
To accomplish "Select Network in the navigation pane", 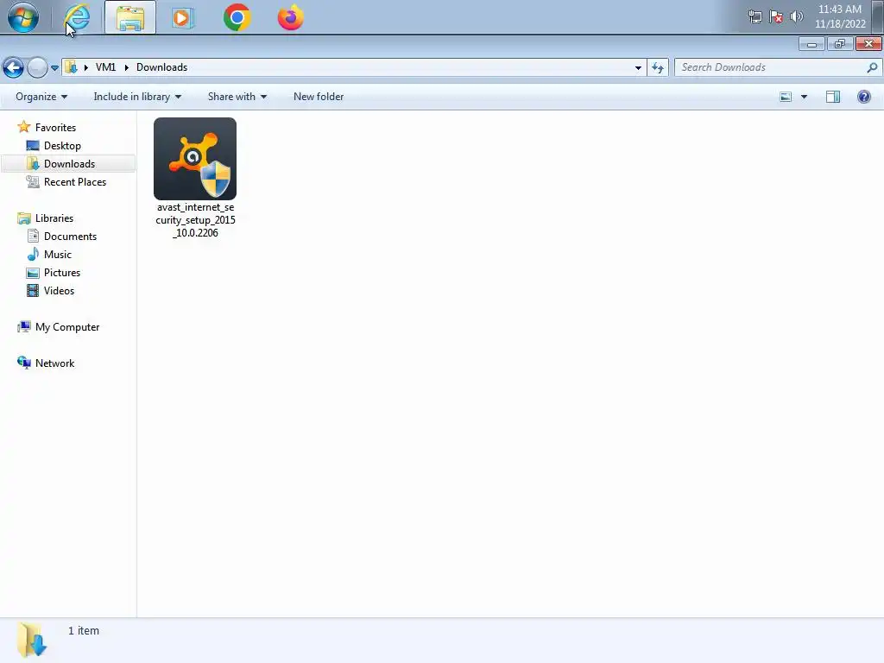I will click(54, 363).
